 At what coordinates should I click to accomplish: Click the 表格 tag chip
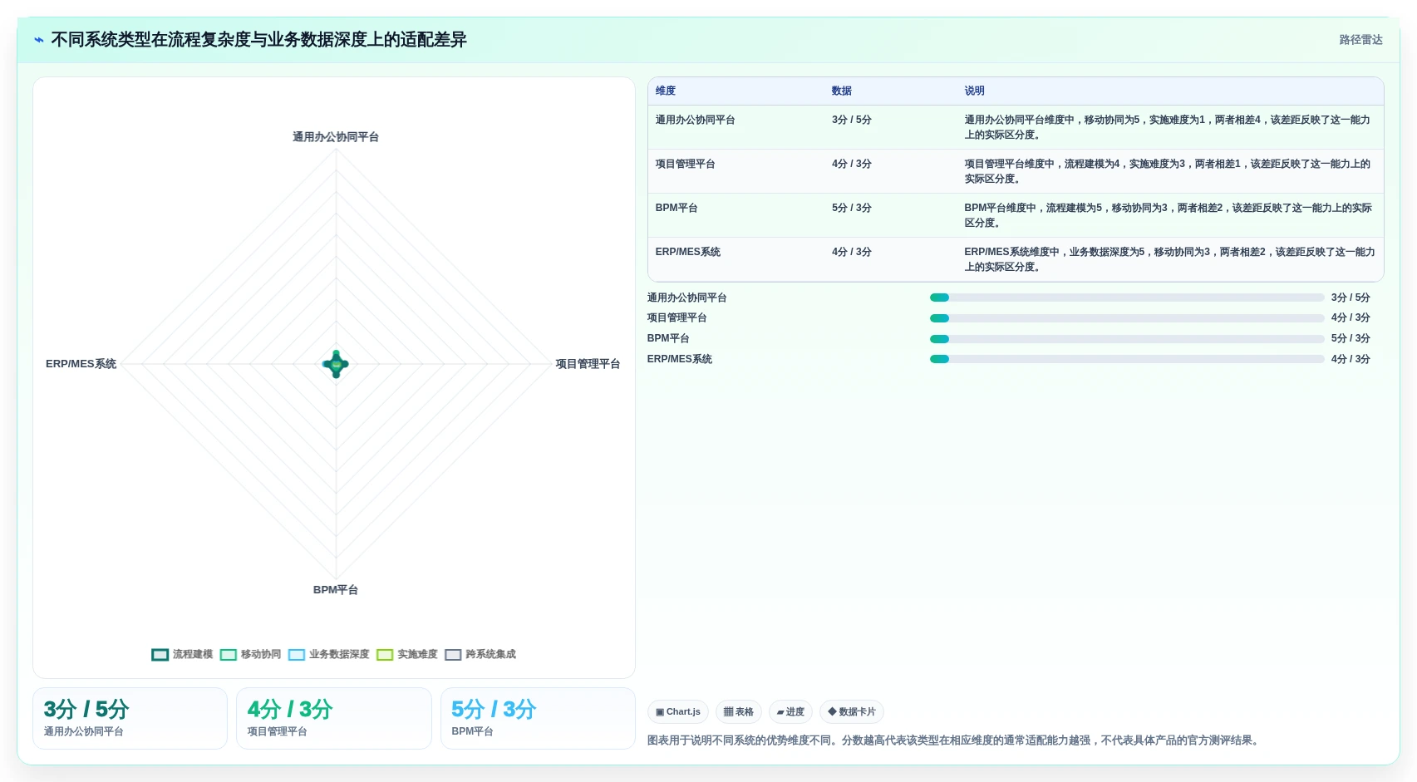tap(739, 712)
